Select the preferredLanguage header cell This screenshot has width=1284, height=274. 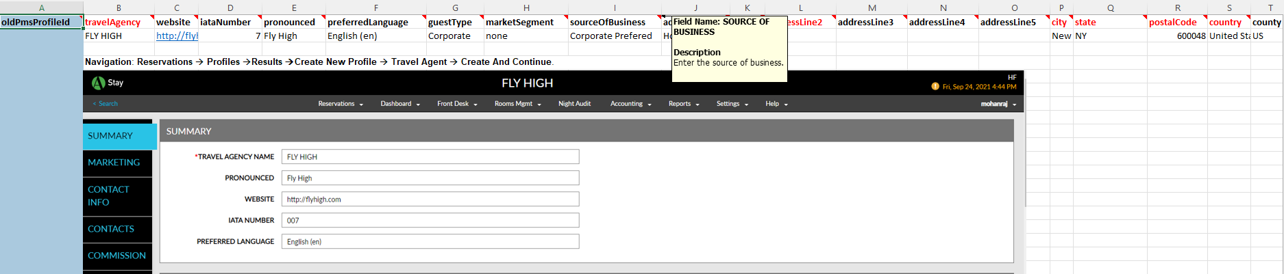[x=375, y=22]
